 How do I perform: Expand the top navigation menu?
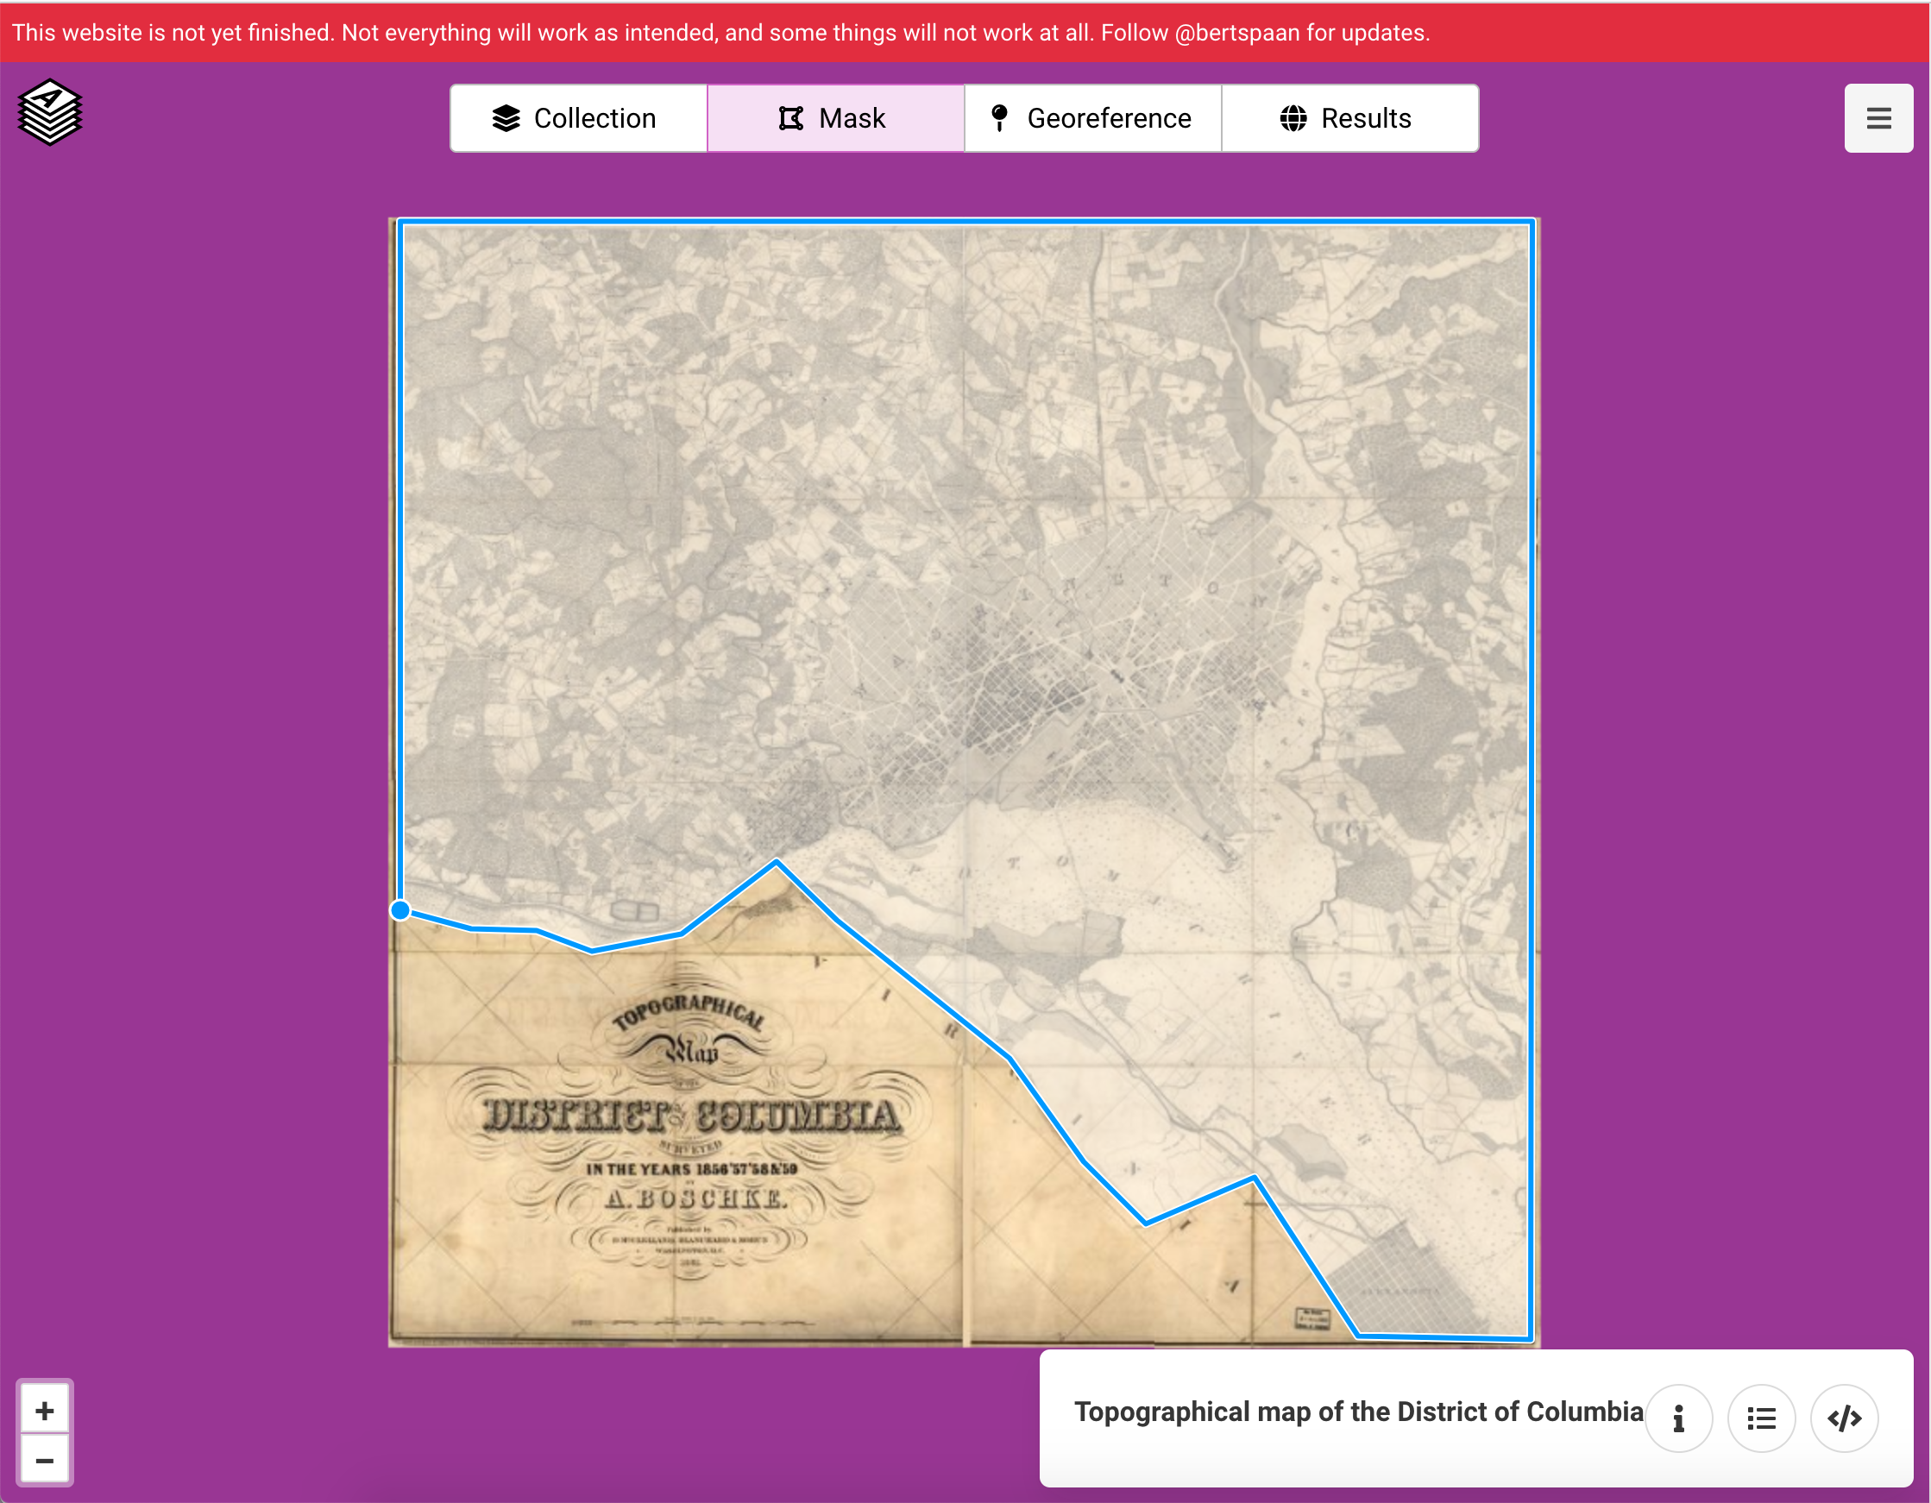(1879, 117)
